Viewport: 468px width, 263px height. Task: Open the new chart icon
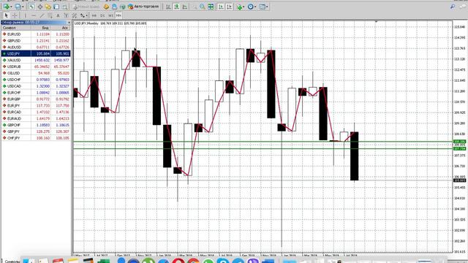point(6,7)
